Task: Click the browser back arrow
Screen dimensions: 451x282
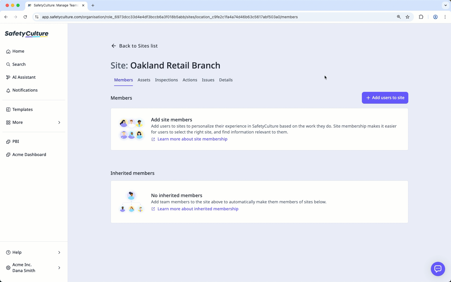Action: (x=6, y=17)
